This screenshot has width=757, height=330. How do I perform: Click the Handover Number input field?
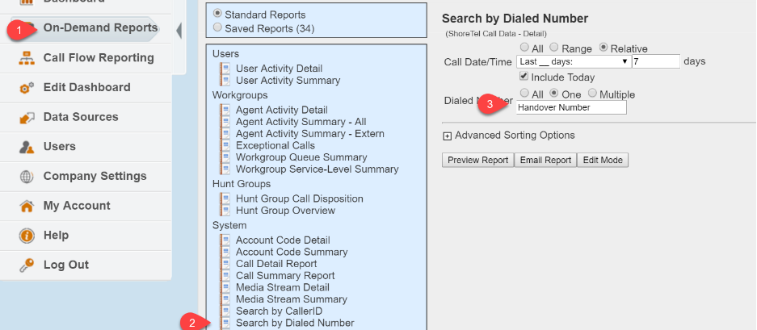pos(570,107)
